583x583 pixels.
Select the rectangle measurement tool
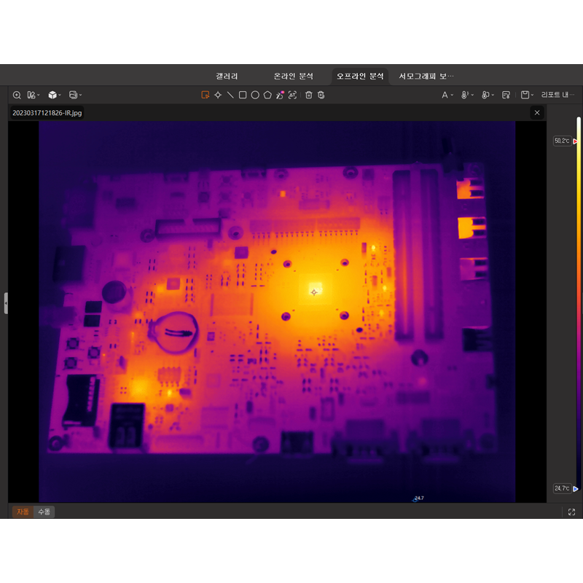tap(242, 95)
